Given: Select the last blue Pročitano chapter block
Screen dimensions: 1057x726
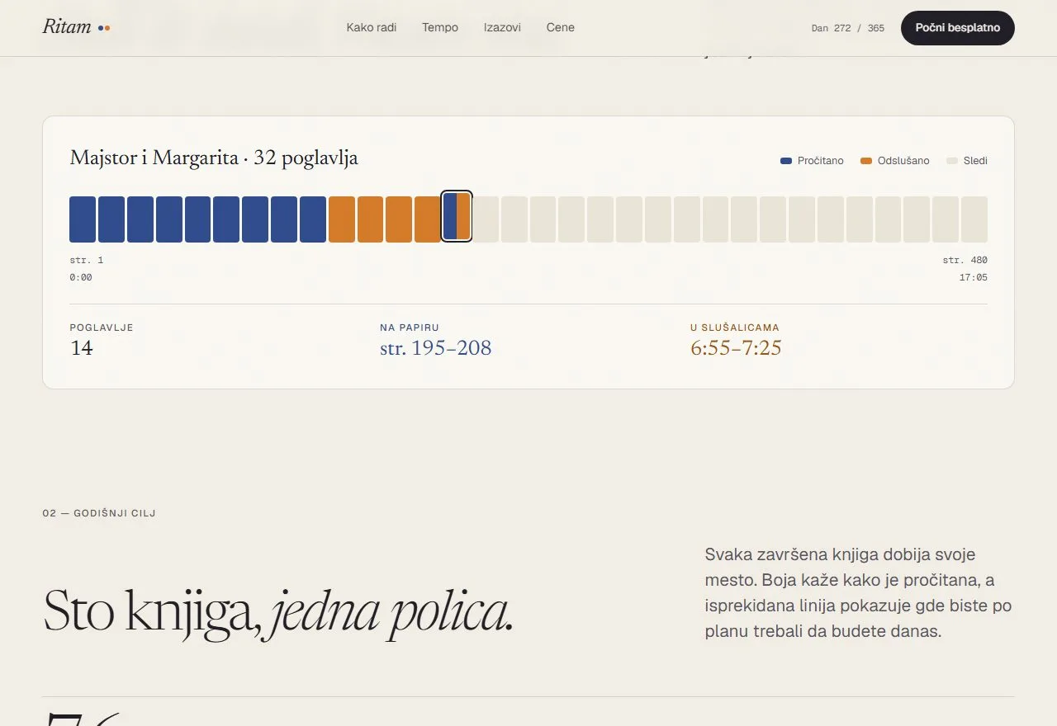Looking at the screenshot, I should (313, 219).
